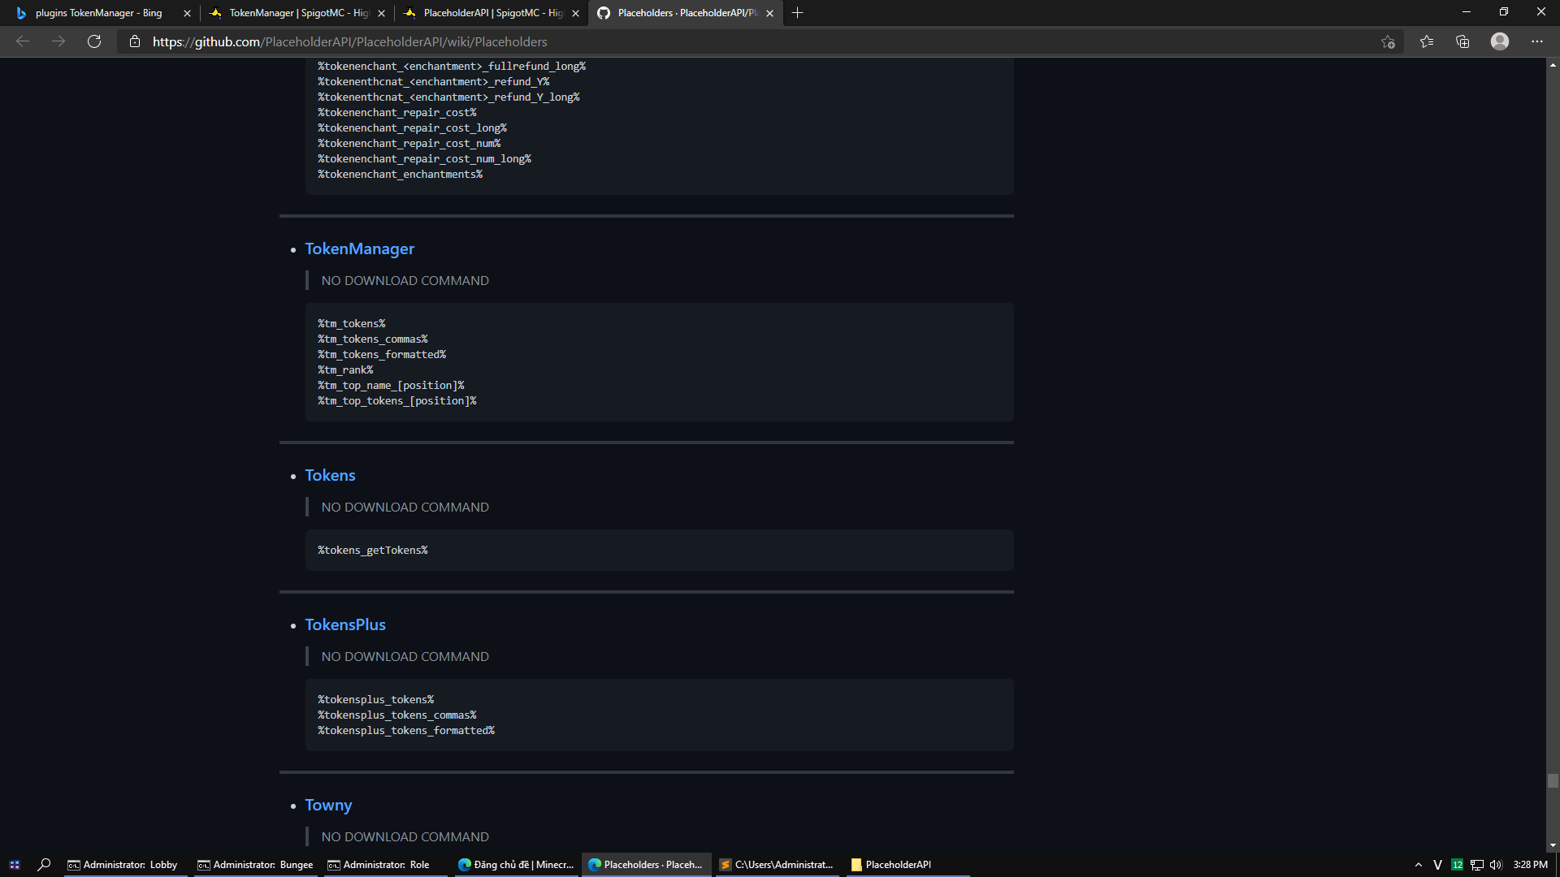Open a new browser tab
Viewport: 1560px width, 877px height.
797,13
